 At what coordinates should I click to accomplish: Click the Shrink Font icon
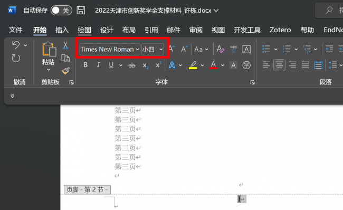point(184,49)
